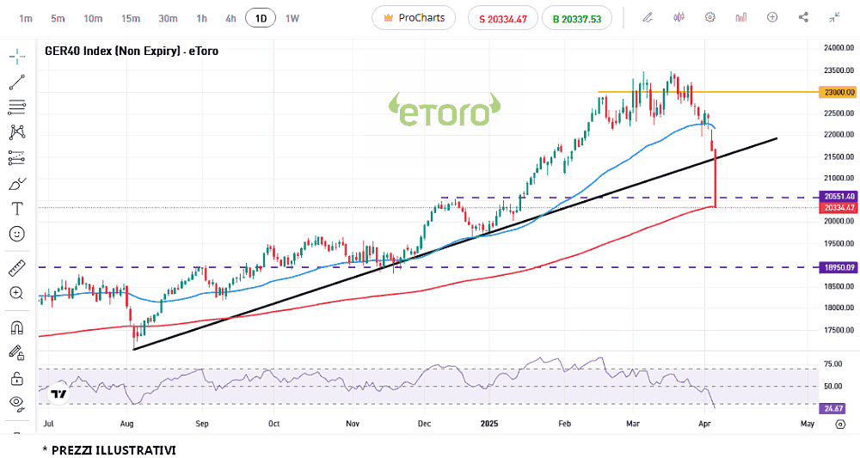The height and width of the screenshot is (458, 860).
Task: Open the indicators bar-chart icon
Action: coord(741,17)
